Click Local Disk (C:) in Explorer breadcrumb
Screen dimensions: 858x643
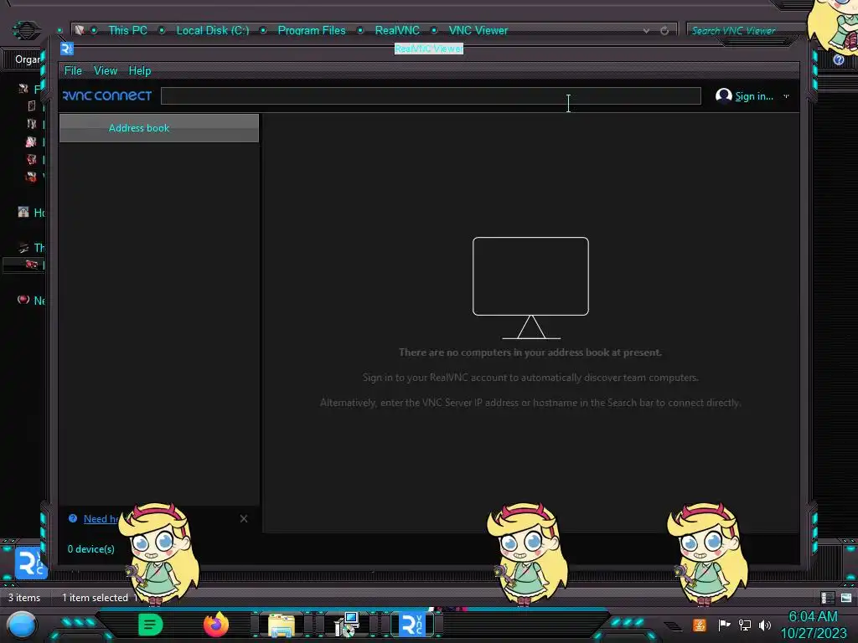pos(212,31)
